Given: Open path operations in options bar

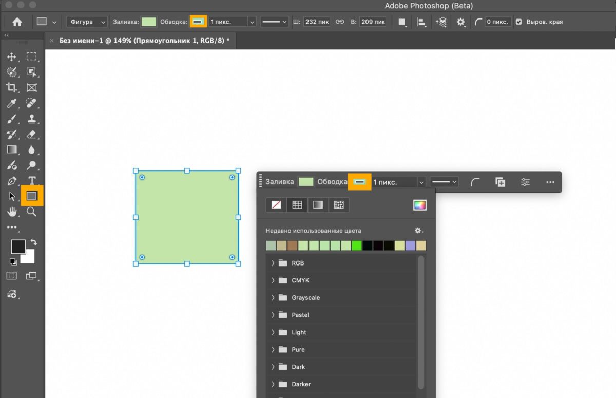Looking at the screenshot, I should click(x=402, y=22).
